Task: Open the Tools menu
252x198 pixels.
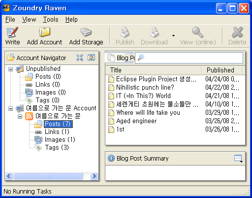Action: 51,20
